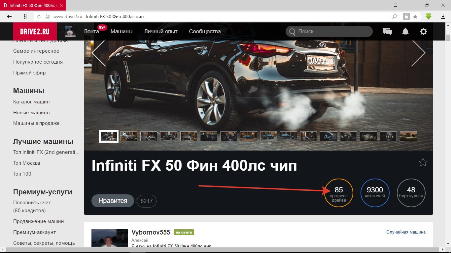
Task: Open the Лента menu item
Action: [91, 32]
